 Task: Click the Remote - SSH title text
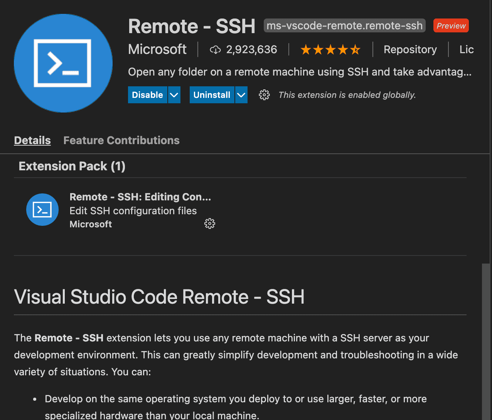click(x=192, y=26)
